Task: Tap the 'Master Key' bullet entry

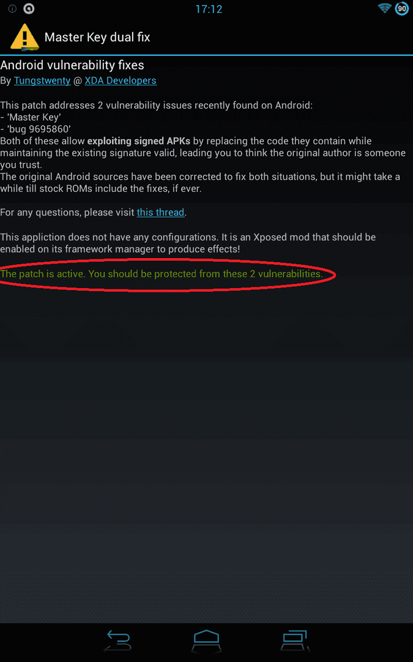Action: [x=31, y=117]
